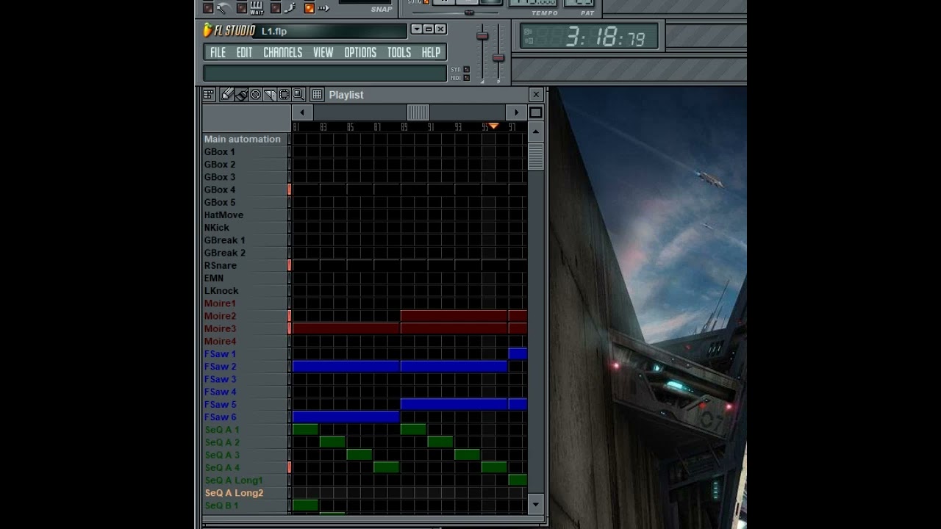Open the HELP menu
The height and width of the screenshot is (529, 941).
(431, 52)
